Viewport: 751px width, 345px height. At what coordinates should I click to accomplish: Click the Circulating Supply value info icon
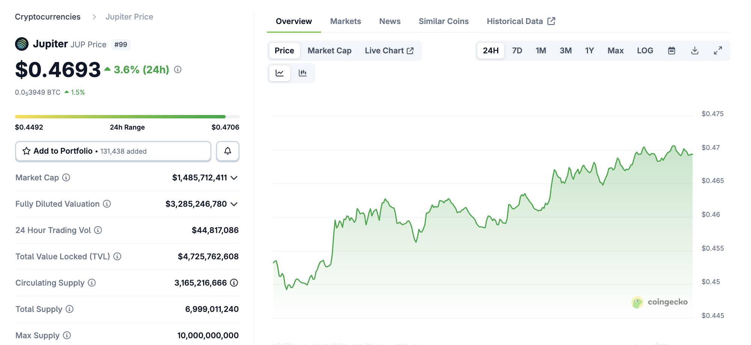point(234,283)
